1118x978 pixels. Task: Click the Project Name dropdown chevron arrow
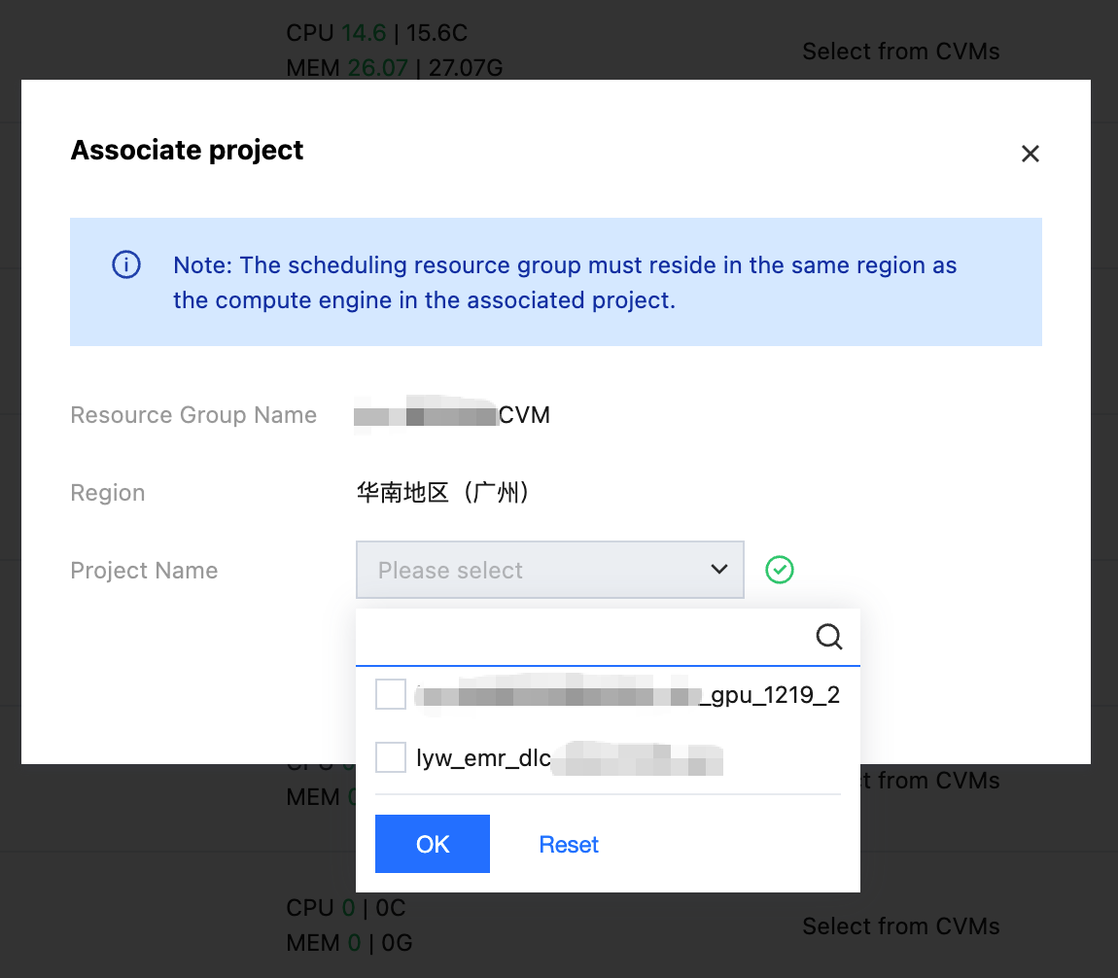pos(719,570)
